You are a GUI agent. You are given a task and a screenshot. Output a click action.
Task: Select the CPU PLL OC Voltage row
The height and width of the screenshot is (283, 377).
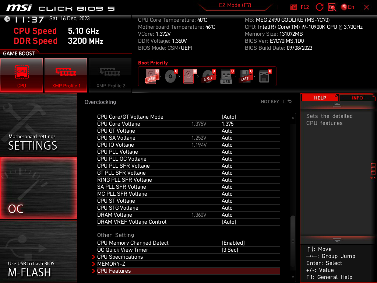click(188, 158)
